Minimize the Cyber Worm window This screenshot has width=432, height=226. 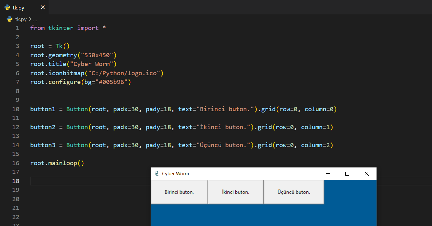click(328, 174)
